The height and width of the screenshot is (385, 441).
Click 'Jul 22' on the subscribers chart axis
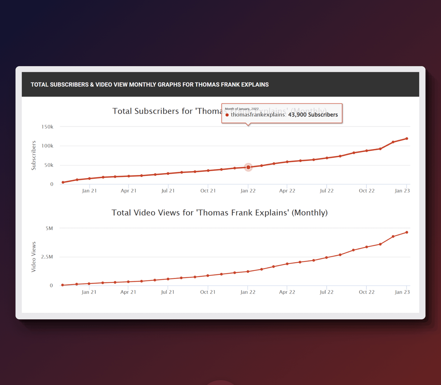(x=327, y=191)
